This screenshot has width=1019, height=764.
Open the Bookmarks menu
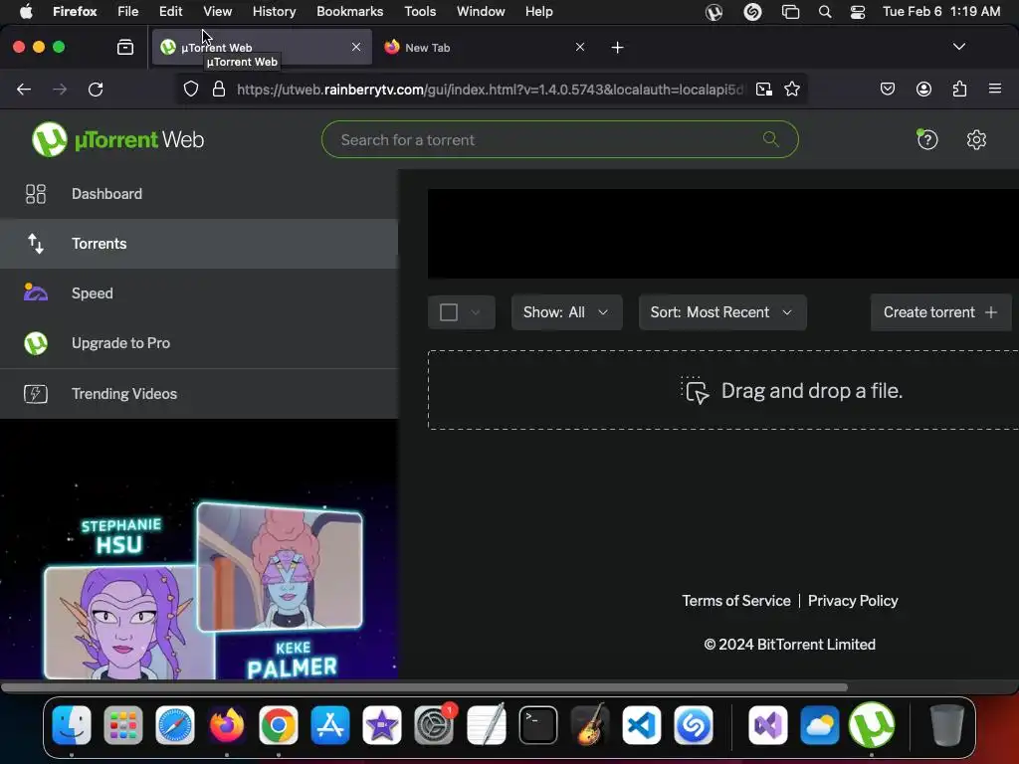(x=349, y=12)
